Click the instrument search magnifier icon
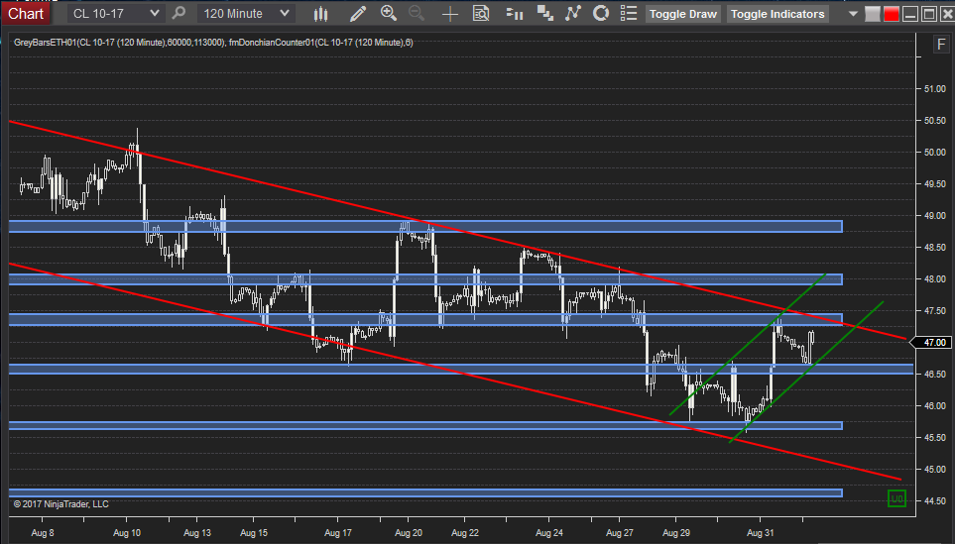The width and height of the screenshot is (955, 544). click(x=179, y=13)
